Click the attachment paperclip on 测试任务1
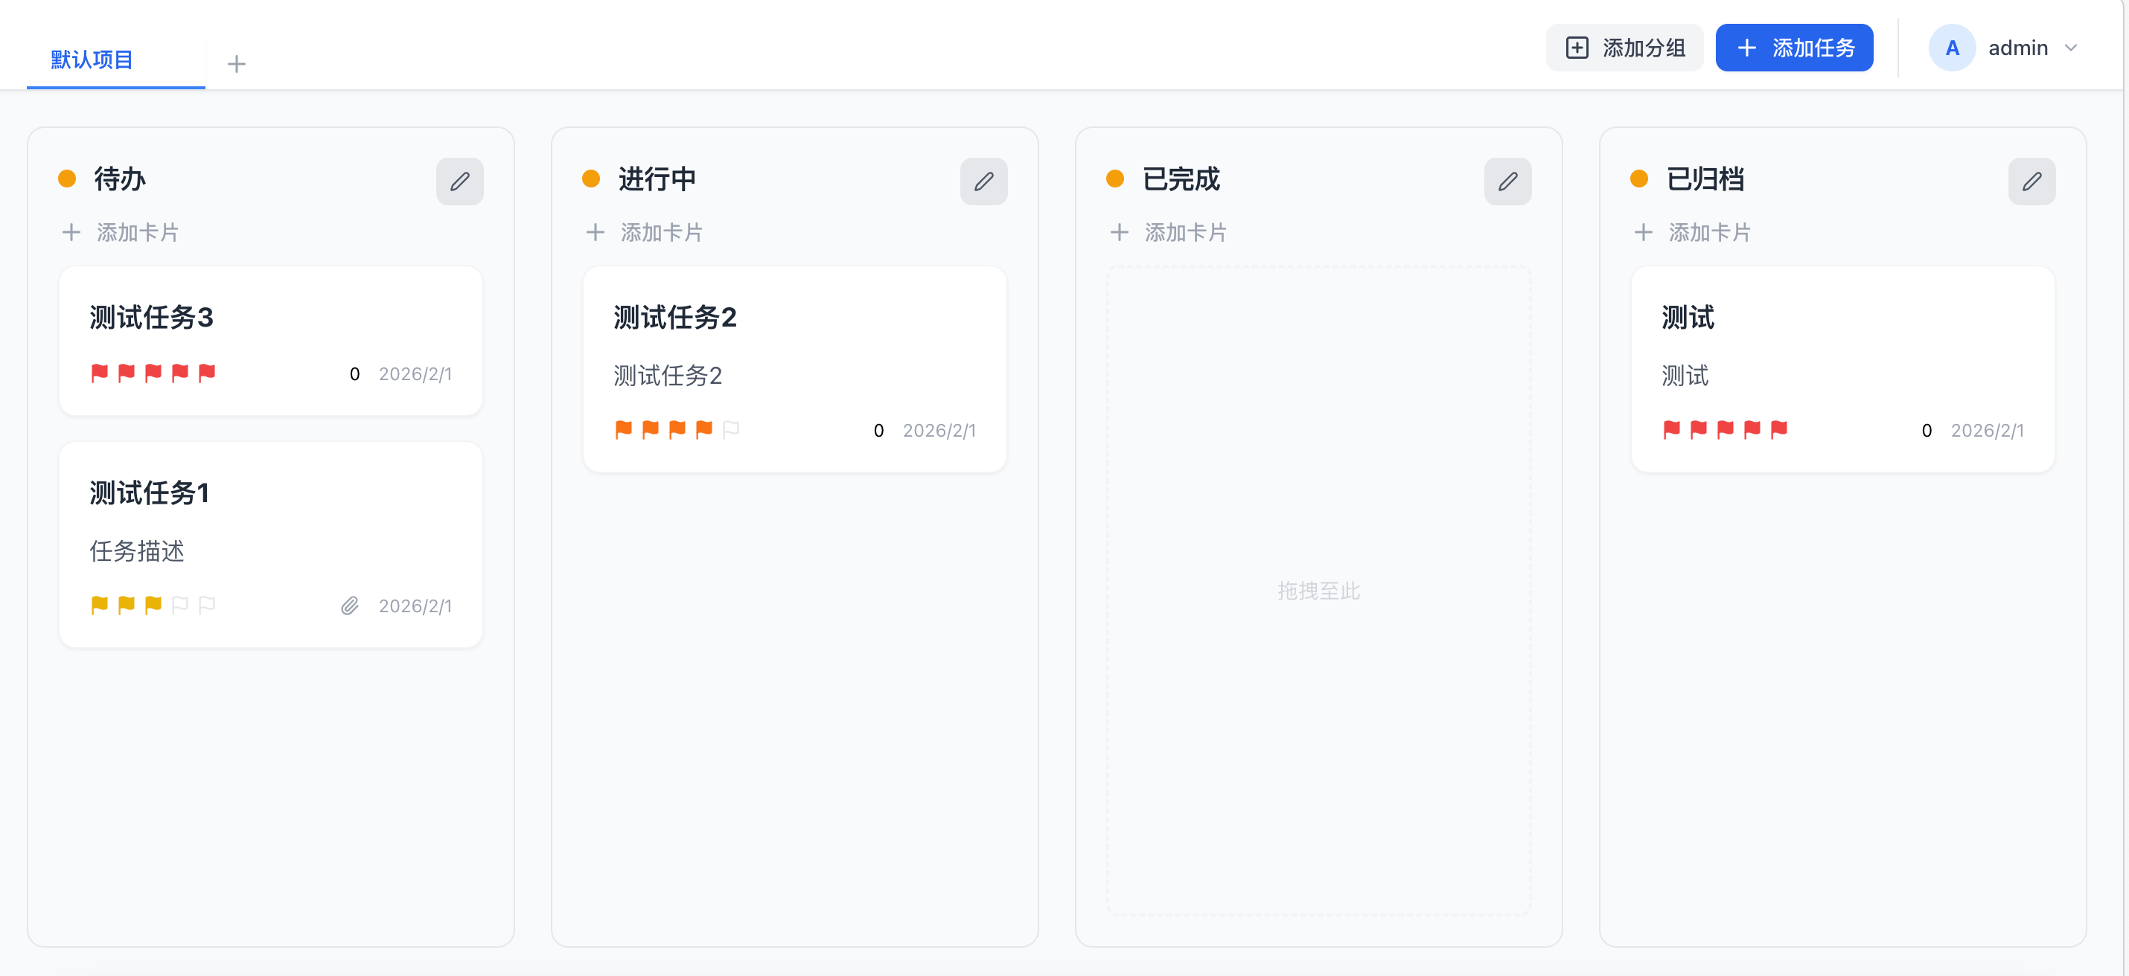Image resolution: width=2129 pixels, height=976 pixels. click(x=350, y=606)
